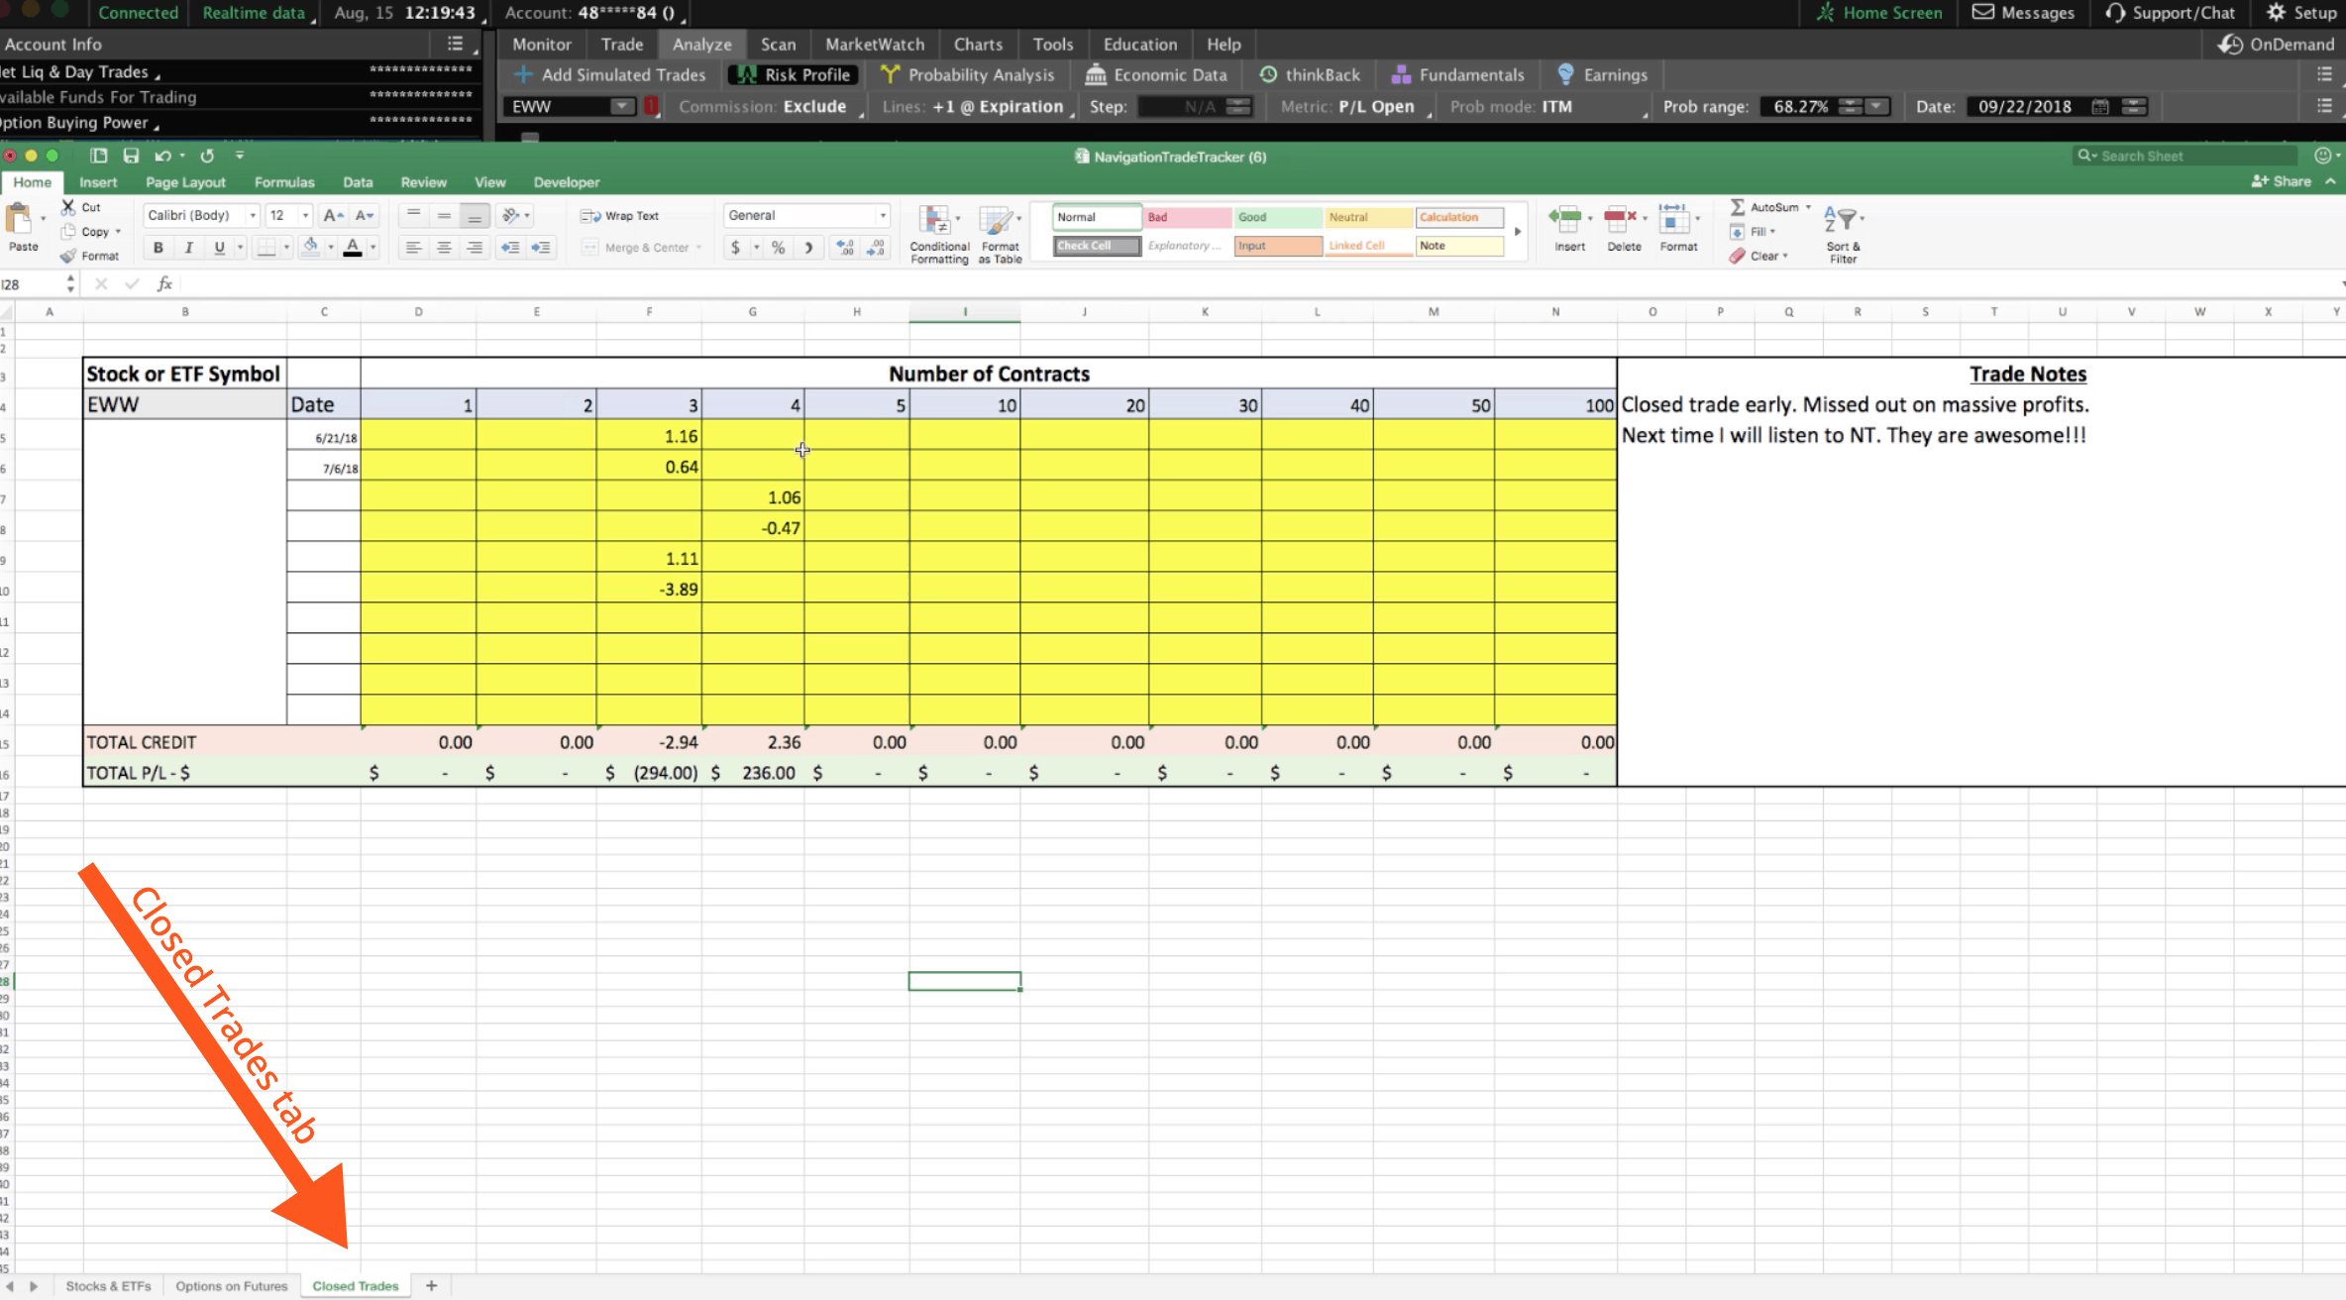Click the Undo arrow icon
This screenshot has height=1300, width=2346.
pos(162,156)
